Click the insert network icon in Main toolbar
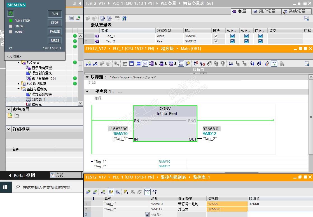The width and height of the screenshot is (313, 217). [88, 64]
